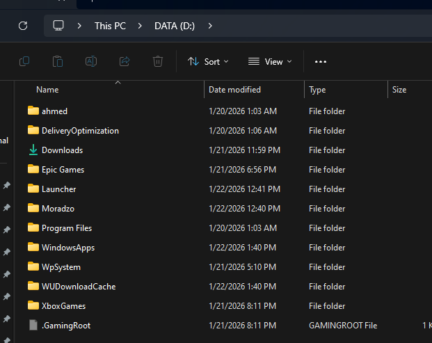This screenshot has width=432, height=343.
Task: Open the Sort dropdown
Action: (208, 61)
